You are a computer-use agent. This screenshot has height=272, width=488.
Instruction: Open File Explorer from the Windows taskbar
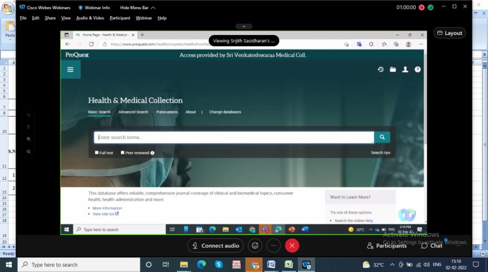pyautogui.click(x=184, y=265)
